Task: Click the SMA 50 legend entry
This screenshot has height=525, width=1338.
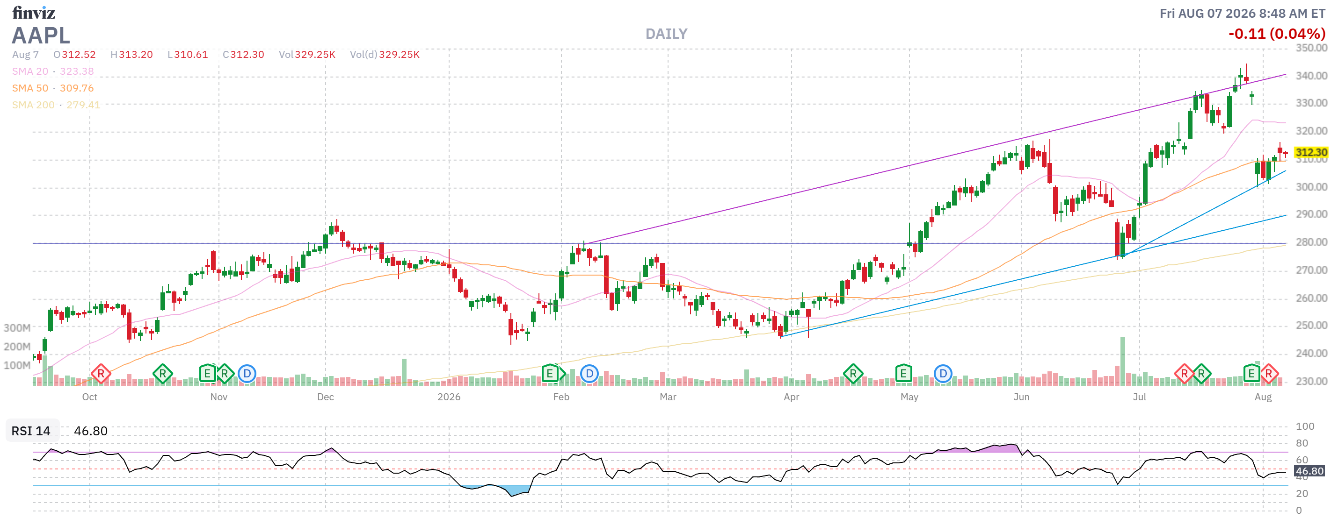Action: click(x=53, y=88)
